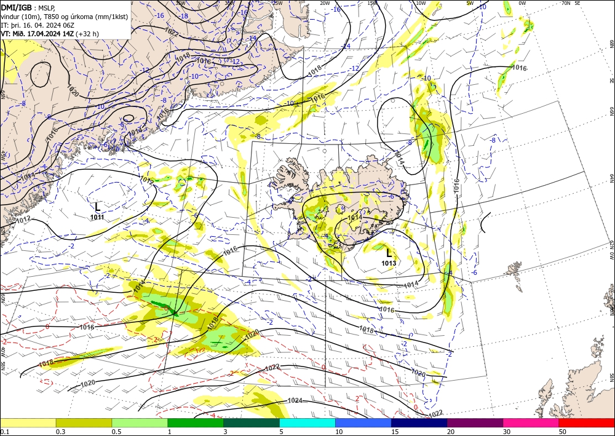
Task: Click the '1011' pressure value under L
Action: coord(97,217)
